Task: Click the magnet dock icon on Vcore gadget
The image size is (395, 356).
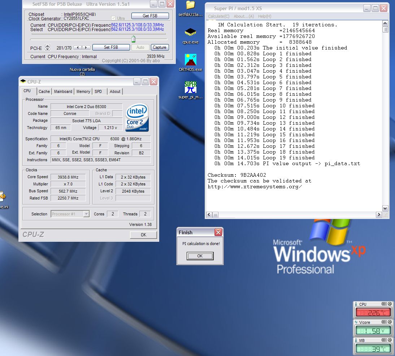Action: 384,322
